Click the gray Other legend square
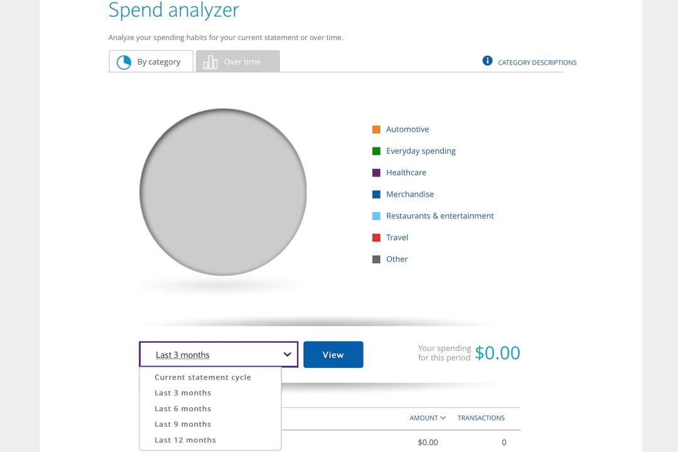Viewport: 678px width, 452px height. pyautogui.click(x=376, y=259)
